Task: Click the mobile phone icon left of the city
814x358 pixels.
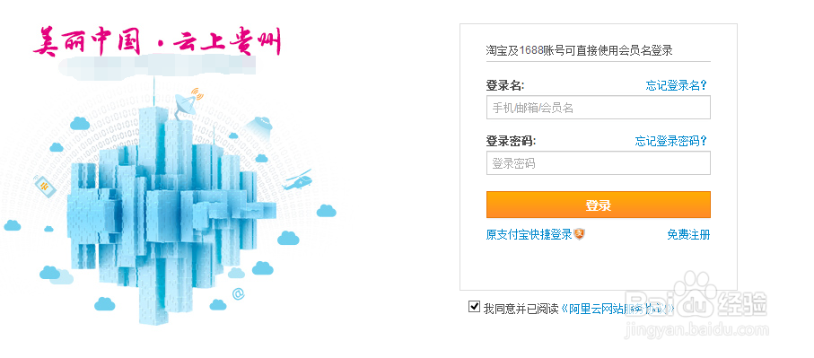Action: click(45, 187)
